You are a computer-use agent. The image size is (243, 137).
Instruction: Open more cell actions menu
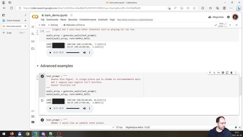pyautogui.click(x=236, y=73)
